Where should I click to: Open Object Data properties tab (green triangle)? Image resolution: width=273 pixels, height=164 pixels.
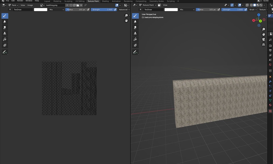[x=270, y=100]
